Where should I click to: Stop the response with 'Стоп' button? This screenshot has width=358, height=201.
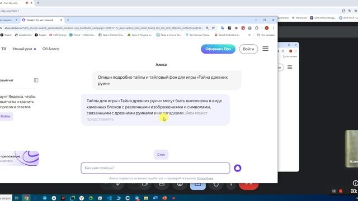(161, 155)
